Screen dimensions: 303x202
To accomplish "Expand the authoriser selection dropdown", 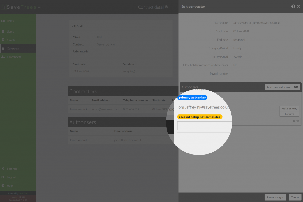I will pyautogui.click(x=298, y=121).
